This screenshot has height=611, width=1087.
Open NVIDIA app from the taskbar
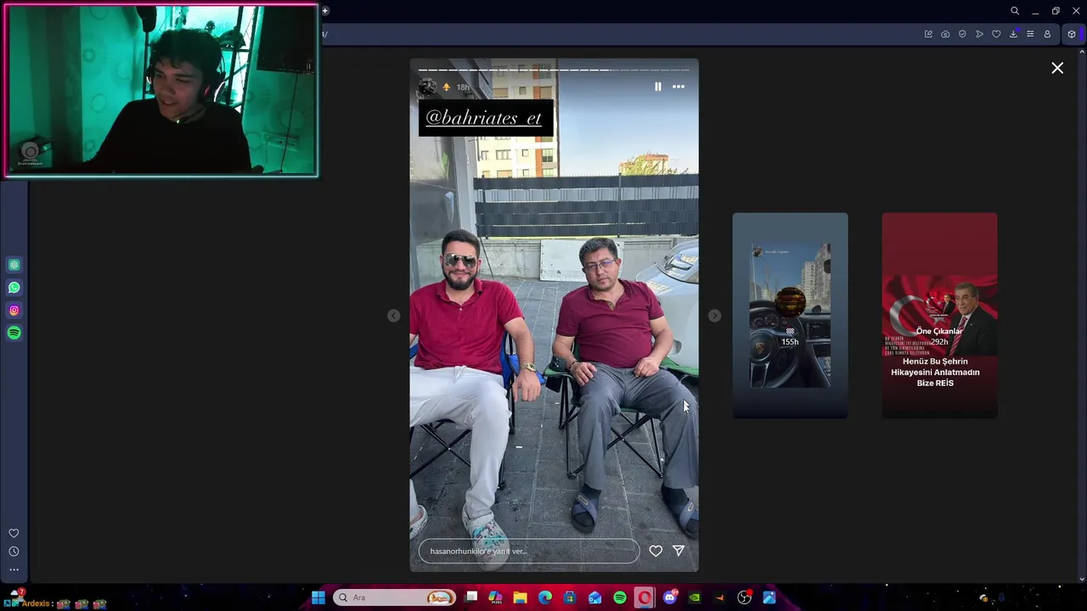[695, 597]
